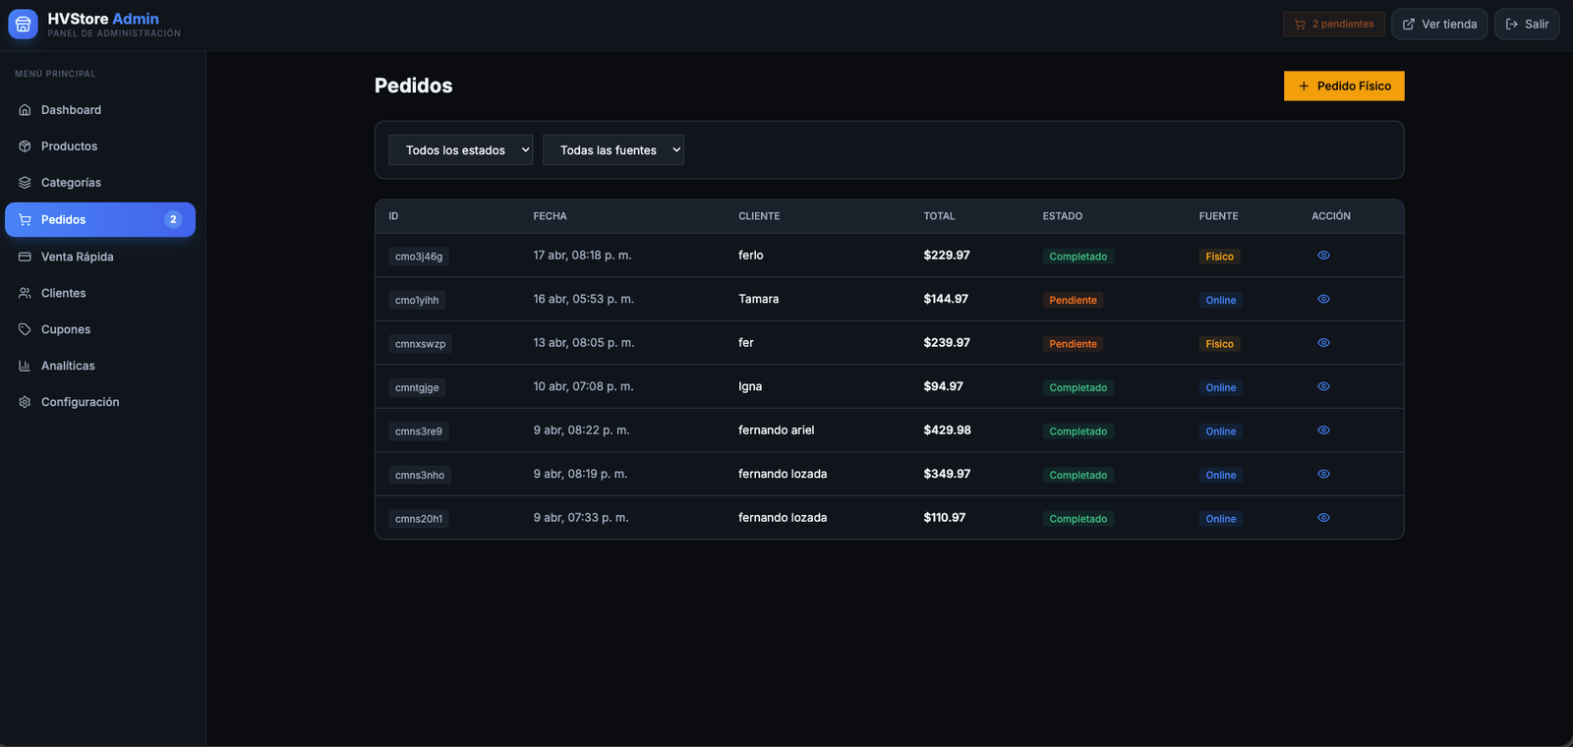
Task: Click the Ver tienda button
Action: (1439, 24)
